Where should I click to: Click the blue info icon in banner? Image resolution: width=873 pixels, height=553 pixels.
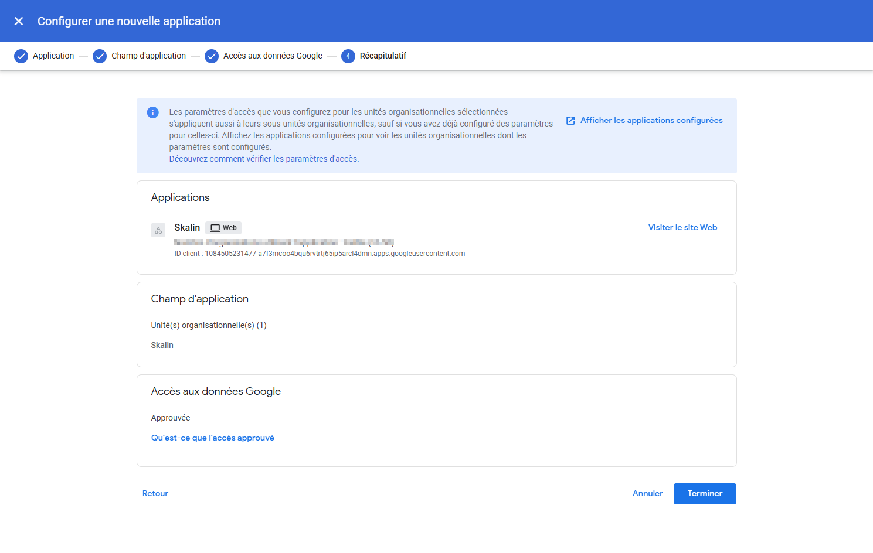click(153, 112)
